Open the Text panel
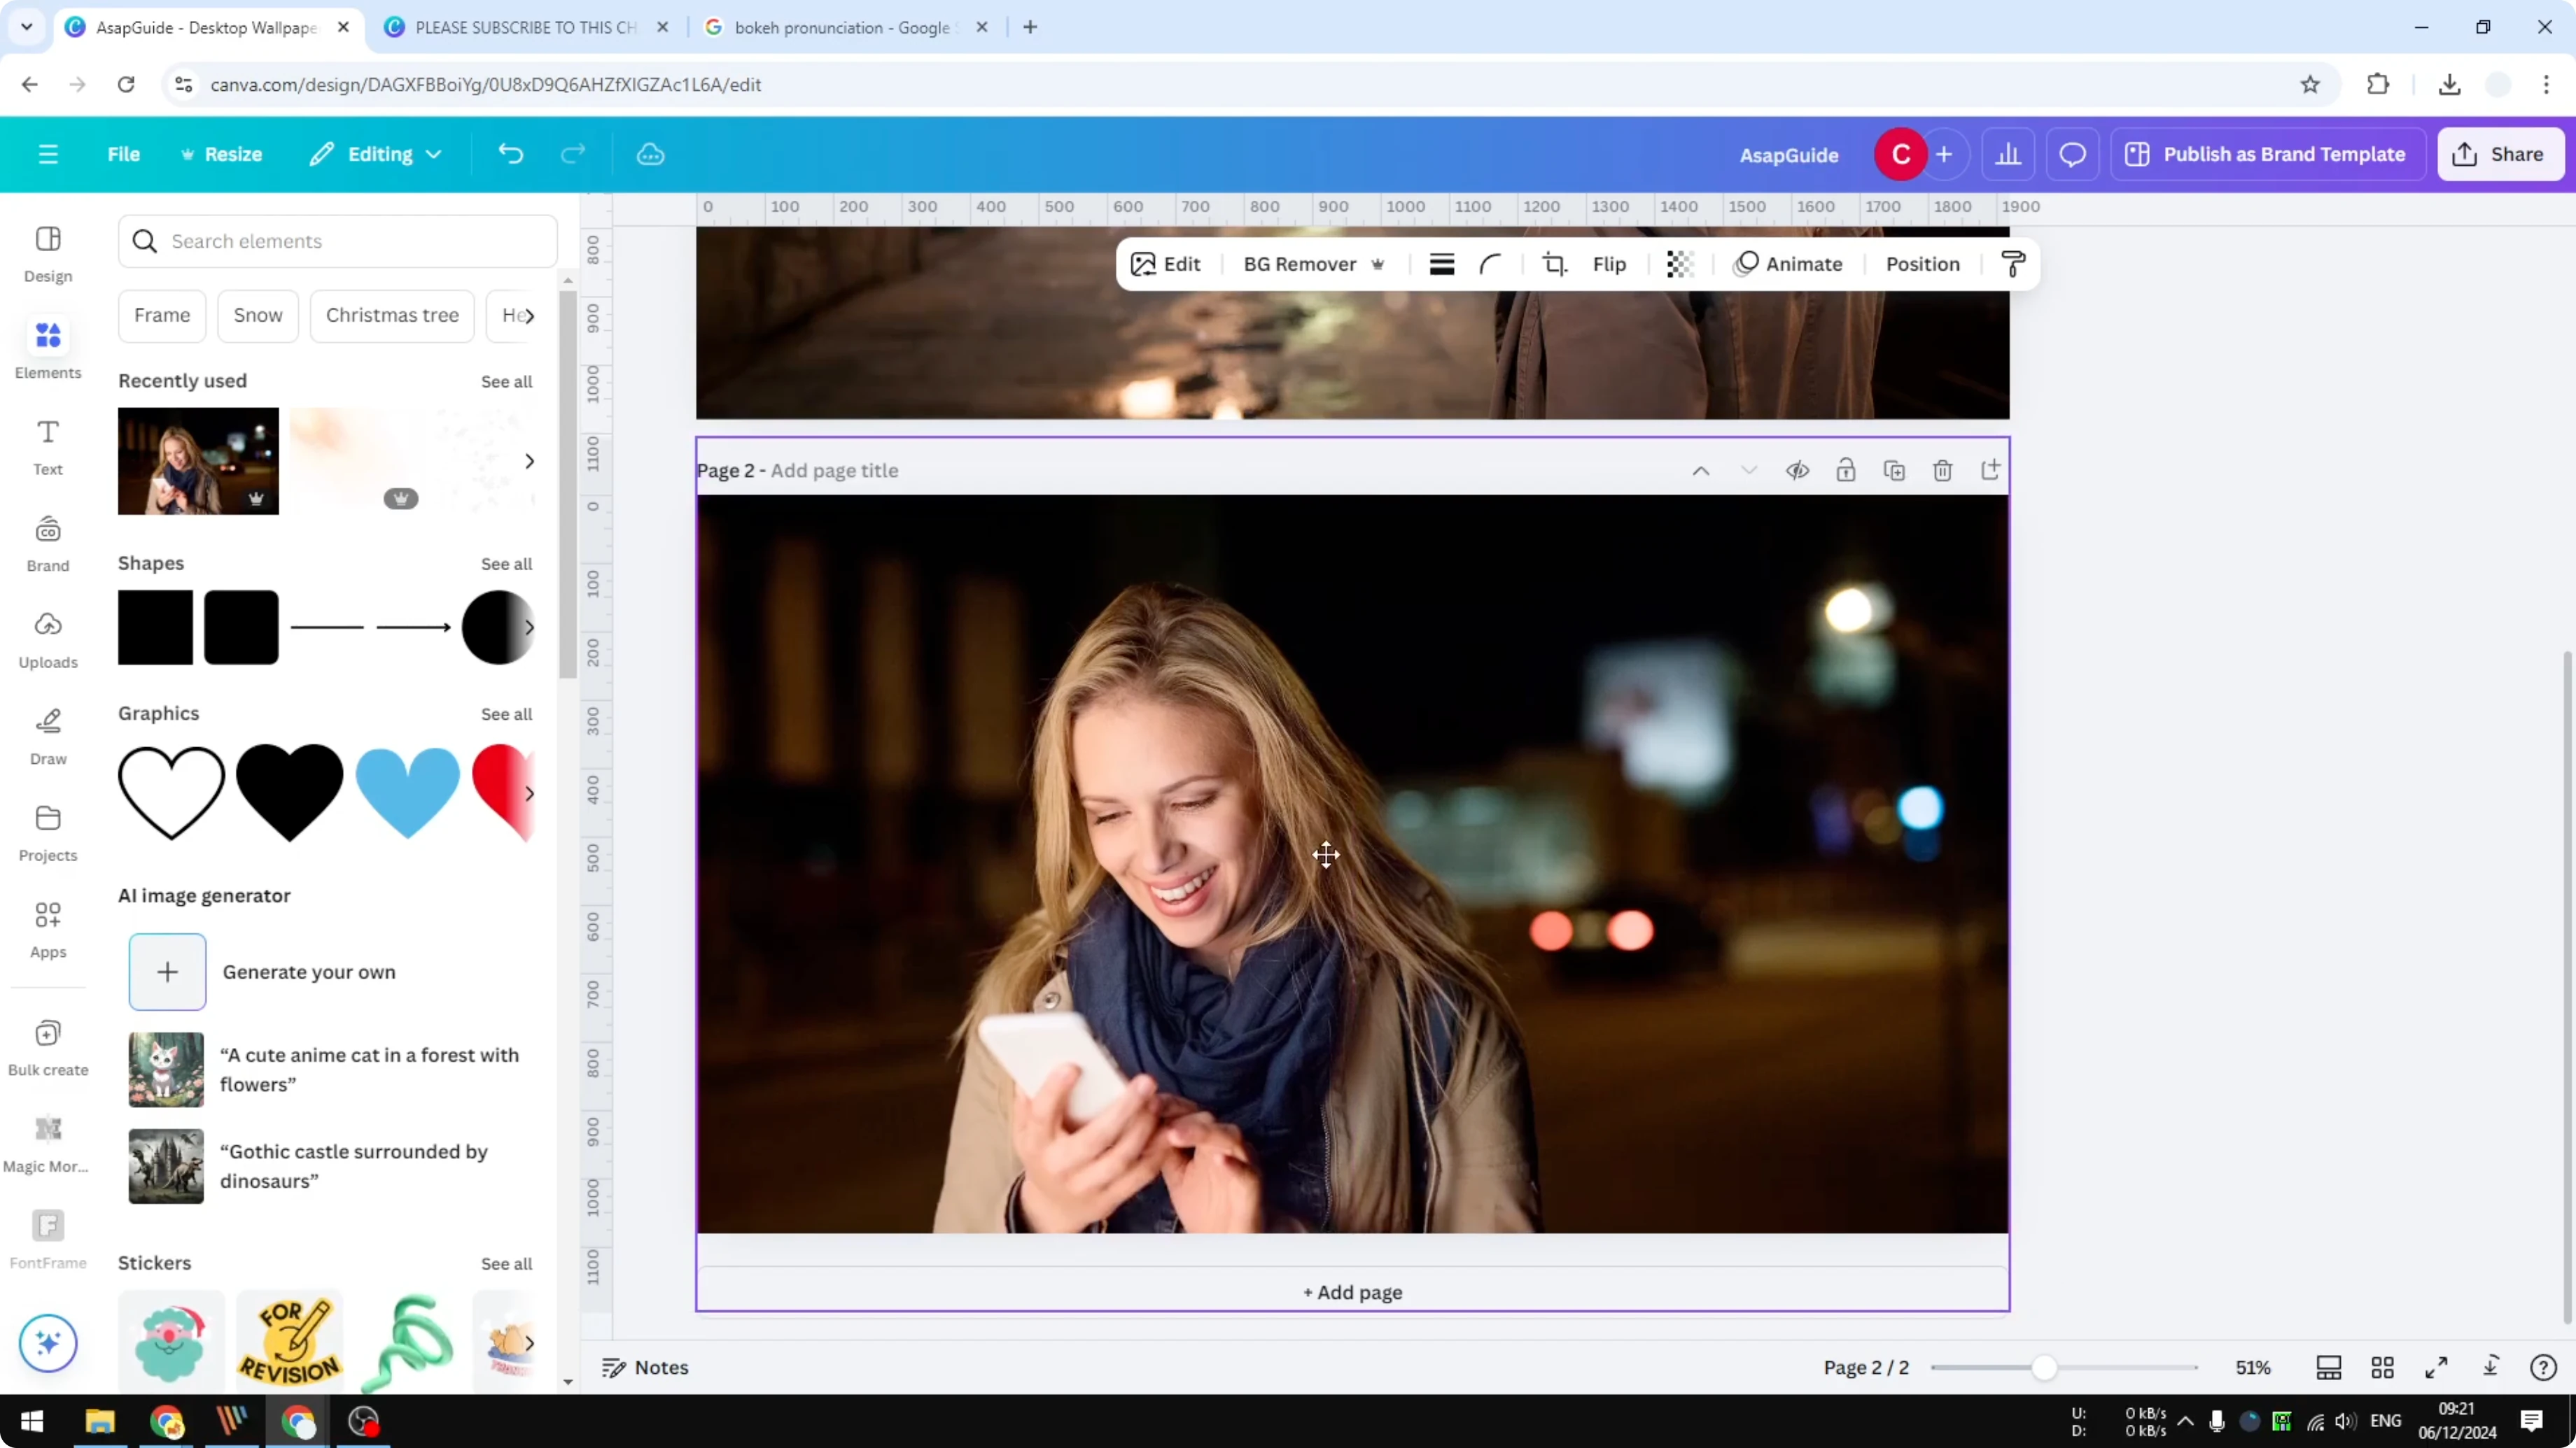 (x=47, y=447)
